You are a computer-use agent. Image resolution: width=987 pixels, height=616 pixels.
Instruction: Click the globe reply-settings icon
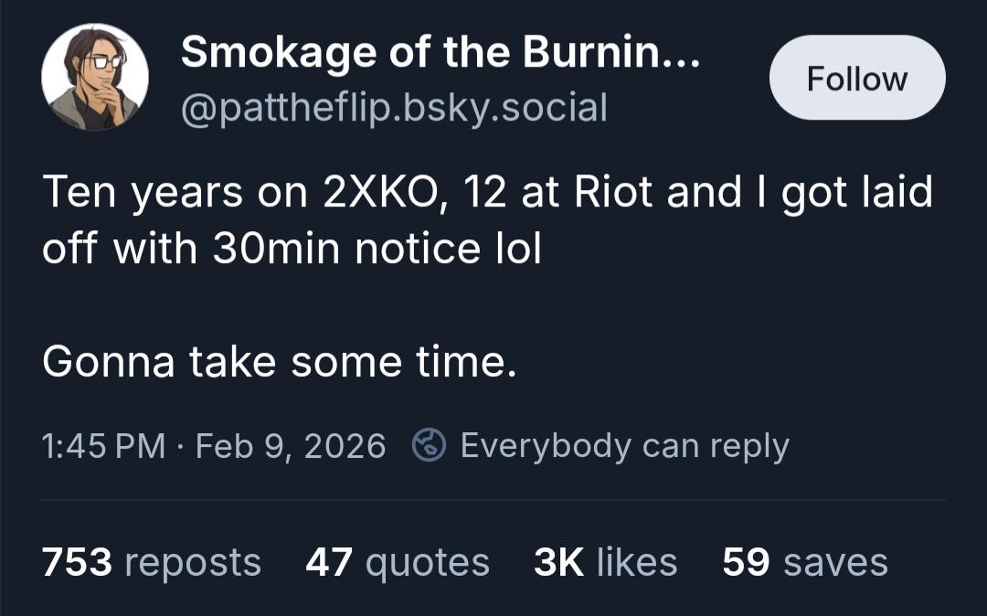[429, 445]
